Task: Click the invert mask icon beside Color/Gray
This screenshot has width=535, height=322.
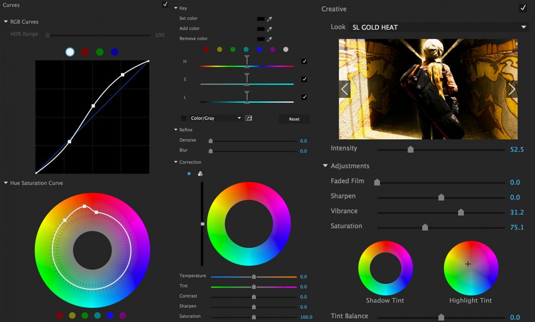Action: click(x=249, y=118)
